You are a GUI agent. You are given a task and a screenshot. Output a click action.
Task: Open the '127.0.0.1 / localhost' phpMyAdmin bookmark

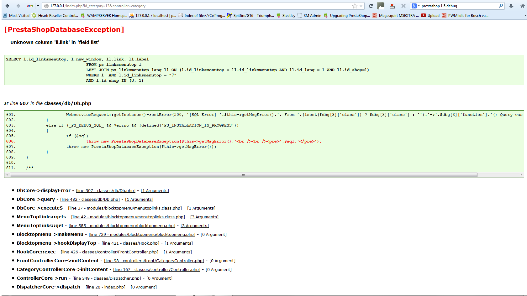pyautogui.click(x=153, y=16)
